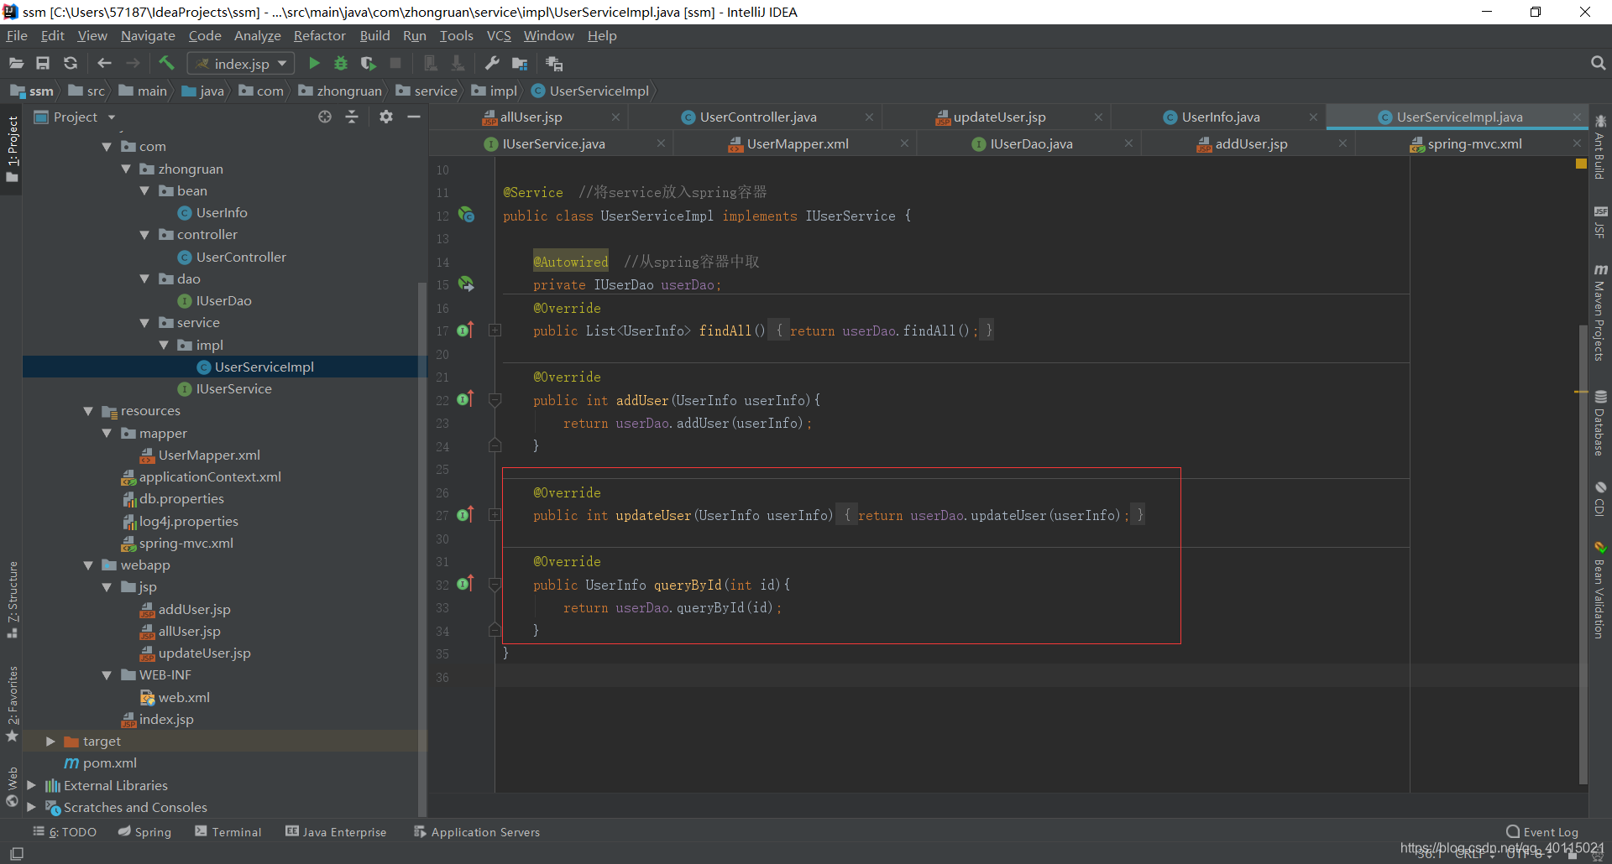Click the Save All toolbar icon

click(x=43, y=63)
